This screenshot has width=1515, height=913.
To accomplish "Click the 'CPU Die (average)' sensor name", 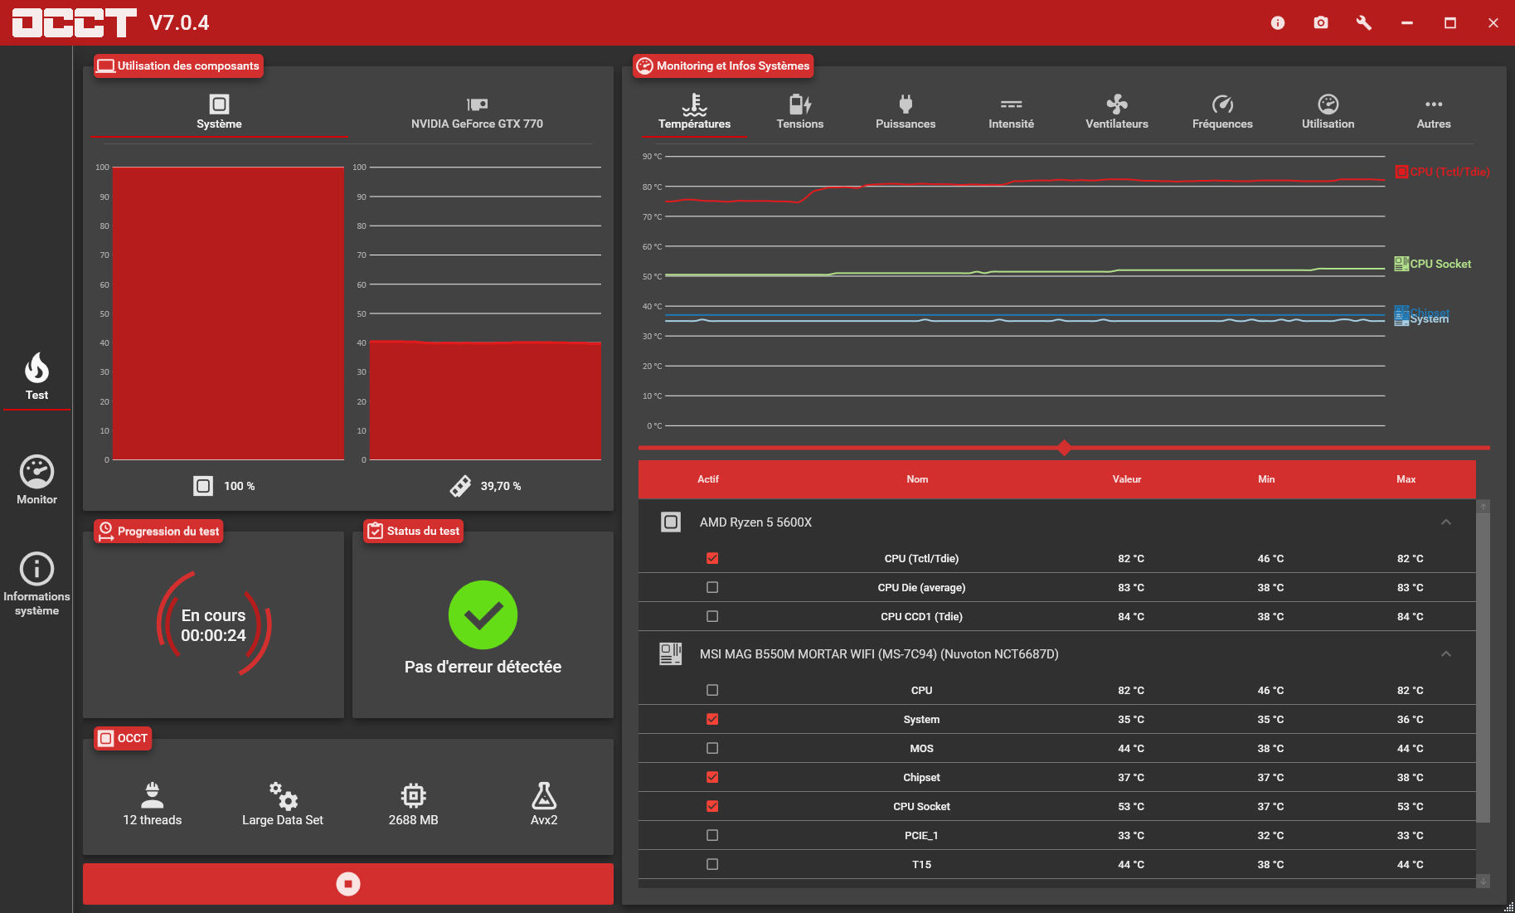I will point(921,587).
